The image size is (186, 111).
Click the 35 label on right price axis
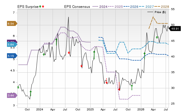tap(173, 72)
